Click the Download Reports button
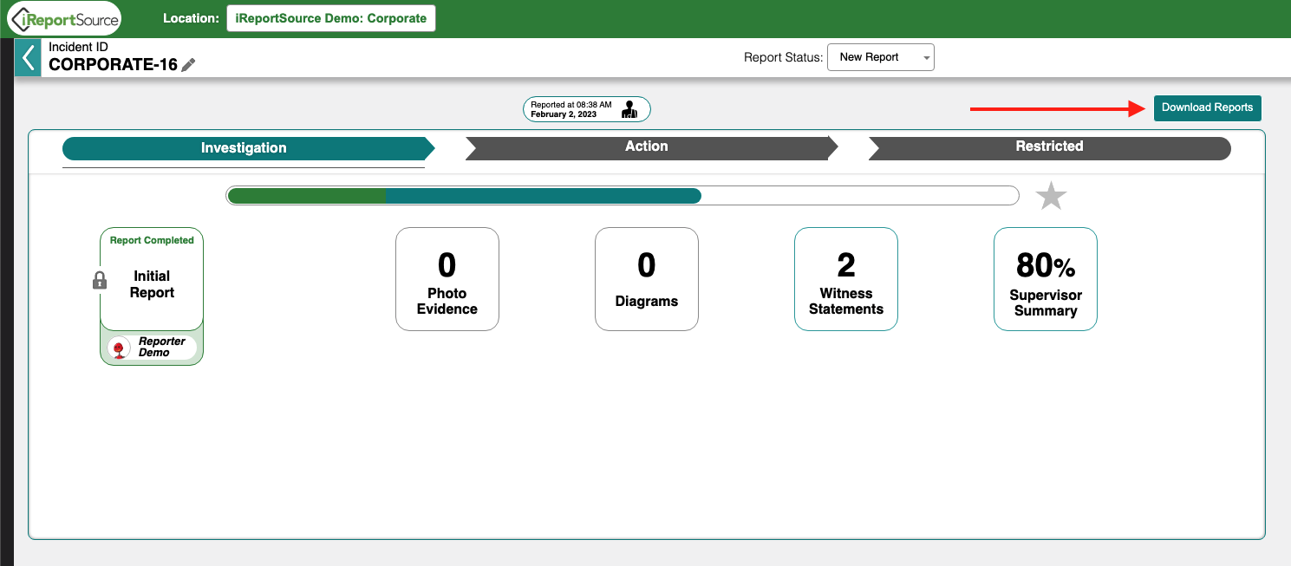Viewport: 1291px width, 566px height. [1207, 107]
